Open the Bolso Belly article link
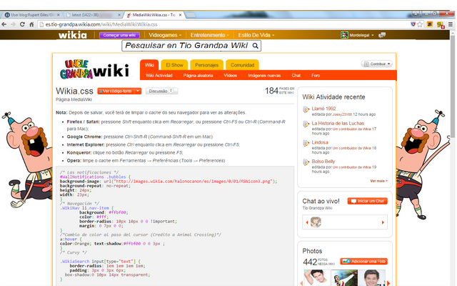The image size is (457, 286). point(323,161)
